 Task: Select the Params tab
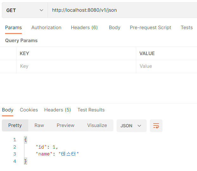tap(13, 28)
